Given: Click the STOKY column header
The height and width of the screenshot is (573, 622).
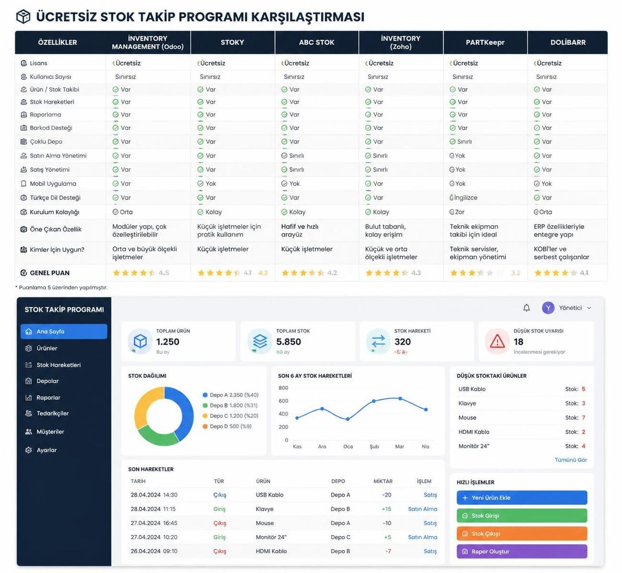Looking at the screenshot, I should pos(232,42).
